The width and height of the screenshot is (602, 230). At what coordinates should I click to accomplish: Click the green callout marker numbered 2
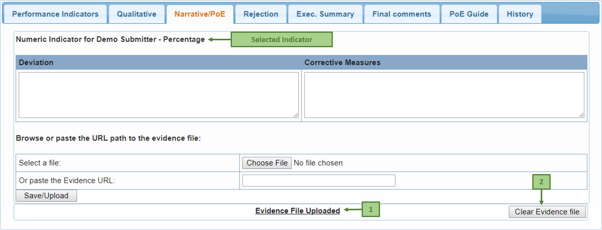click(541, 182)
